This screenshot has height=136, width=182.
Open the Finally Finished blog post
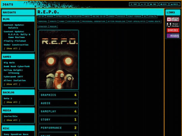click(x=14, y=41)
